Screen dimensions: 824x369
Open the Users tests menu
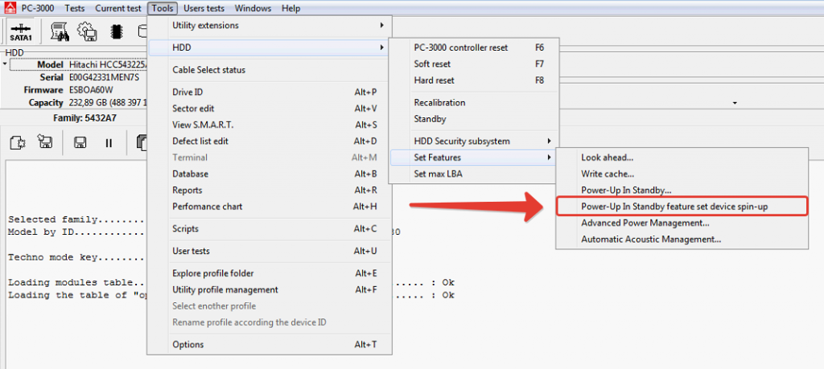tap(204, 8)
